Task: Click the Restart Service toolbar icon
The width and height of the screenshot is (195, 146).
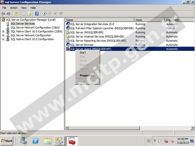Action: pos(61,14)
